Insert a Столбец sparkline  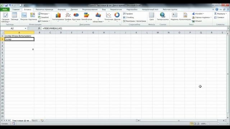(x=128, y=17)
